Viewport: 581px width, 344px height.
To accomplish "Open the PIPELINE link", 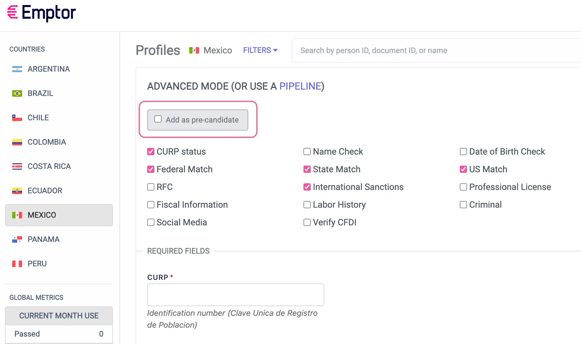I will 300,86.
